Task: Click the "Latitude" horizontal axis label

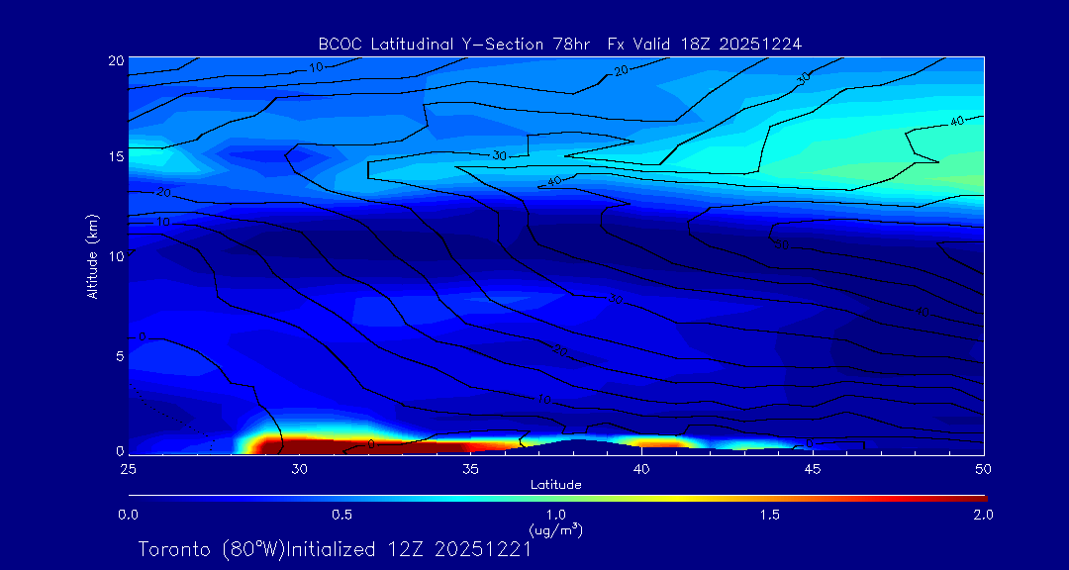Action: [x=556, y=485]
